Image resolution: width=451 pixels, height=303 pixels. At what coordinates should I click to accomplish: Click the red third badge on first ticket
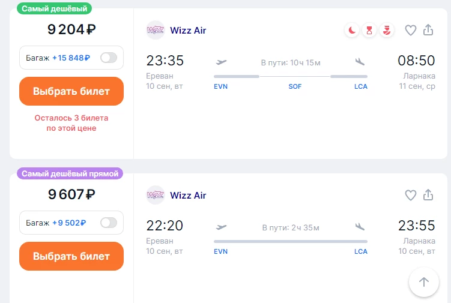[x=387, y=30]
